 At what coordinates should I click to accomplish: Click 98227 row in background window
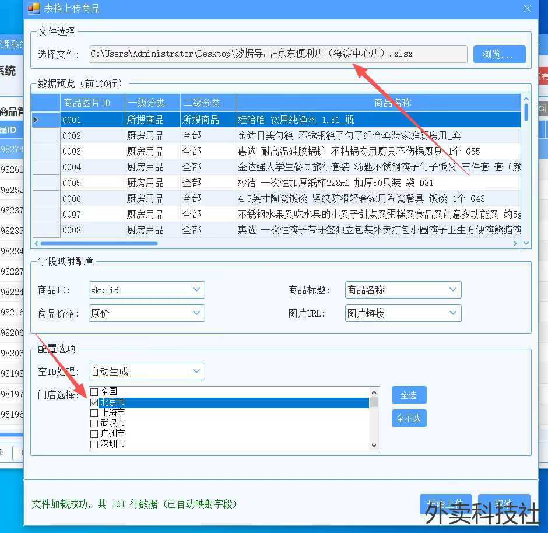click(x=12, y=271)
